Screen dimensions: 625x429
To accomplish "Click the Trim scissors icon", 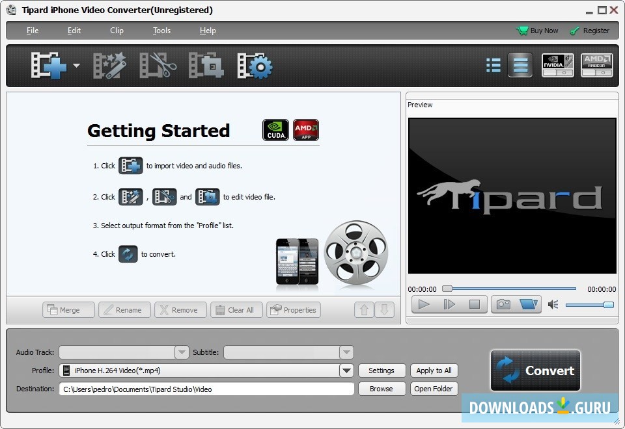I will point(158,65).
